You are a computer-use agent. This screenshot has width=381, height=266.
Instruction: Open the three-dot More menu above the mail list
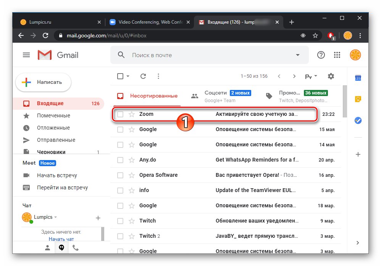point(158,76)
